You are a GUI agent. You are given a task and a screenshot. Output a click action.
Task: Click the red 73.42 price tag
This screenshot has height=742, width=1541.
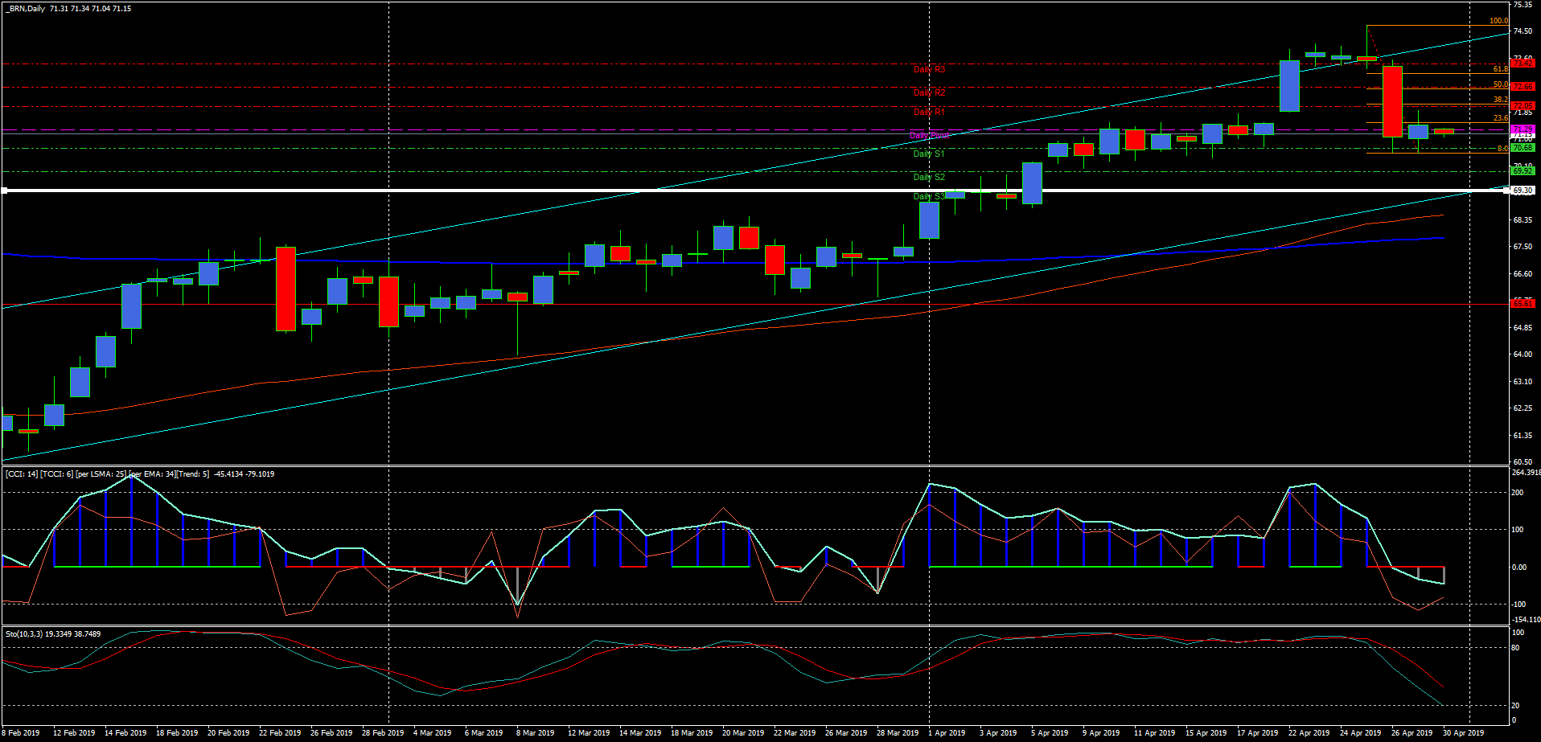click(x=1523, y=64)
